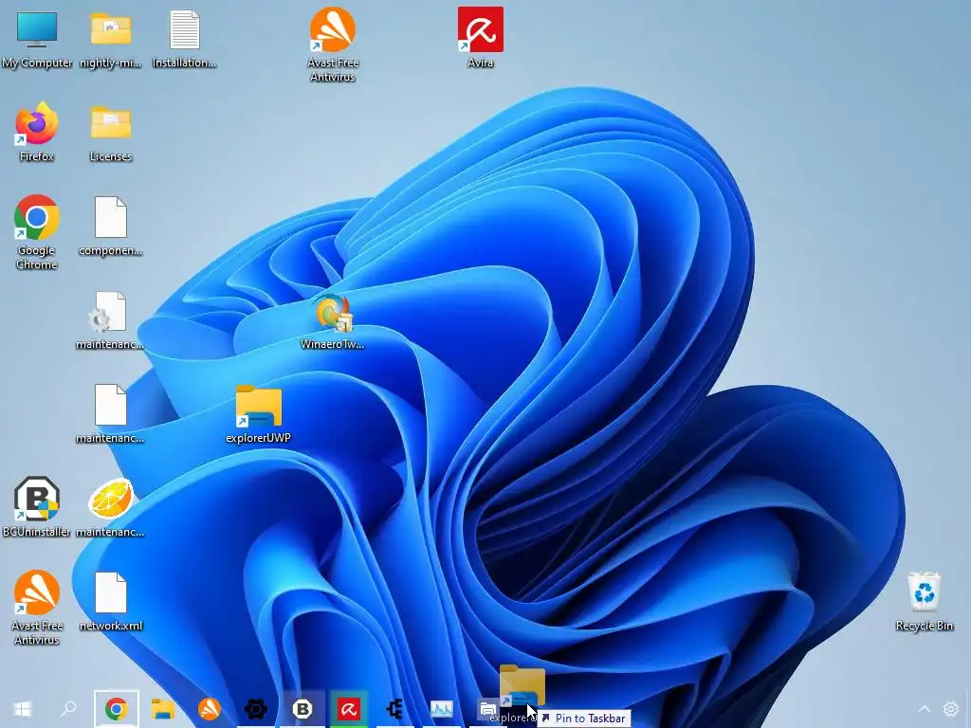This screenshot has width=971, height=728.
Task: Switch to BCUninstaller taskbar button
Action: 302,709
